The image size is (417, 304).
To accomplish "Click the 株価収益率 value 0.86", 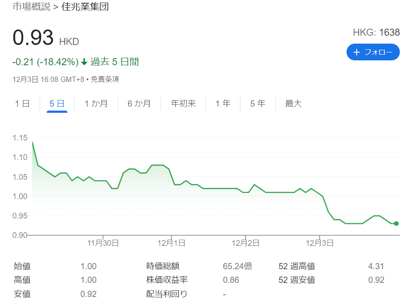I will (x=231, y=280).
